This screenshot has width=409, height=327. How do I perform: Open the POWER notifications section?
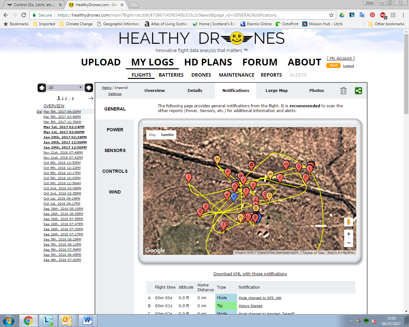(x=115, y=130)
